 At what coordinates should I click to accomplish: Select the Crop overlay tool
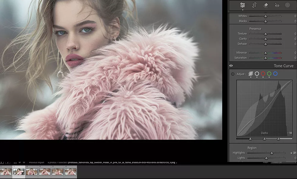pyautogui.click(x=254, y=5)
